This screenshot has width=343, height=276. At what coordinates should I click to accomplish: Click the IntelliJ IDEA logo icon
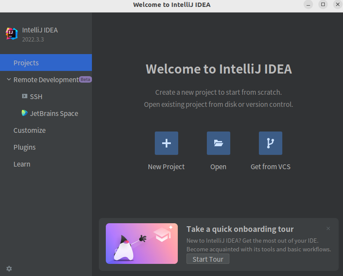point(12,34)
